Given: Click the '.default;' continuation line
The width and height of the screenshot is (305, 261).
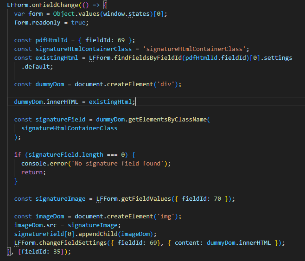Looking at the screenshot, I should pyautogui.click(x=37, y=67).
